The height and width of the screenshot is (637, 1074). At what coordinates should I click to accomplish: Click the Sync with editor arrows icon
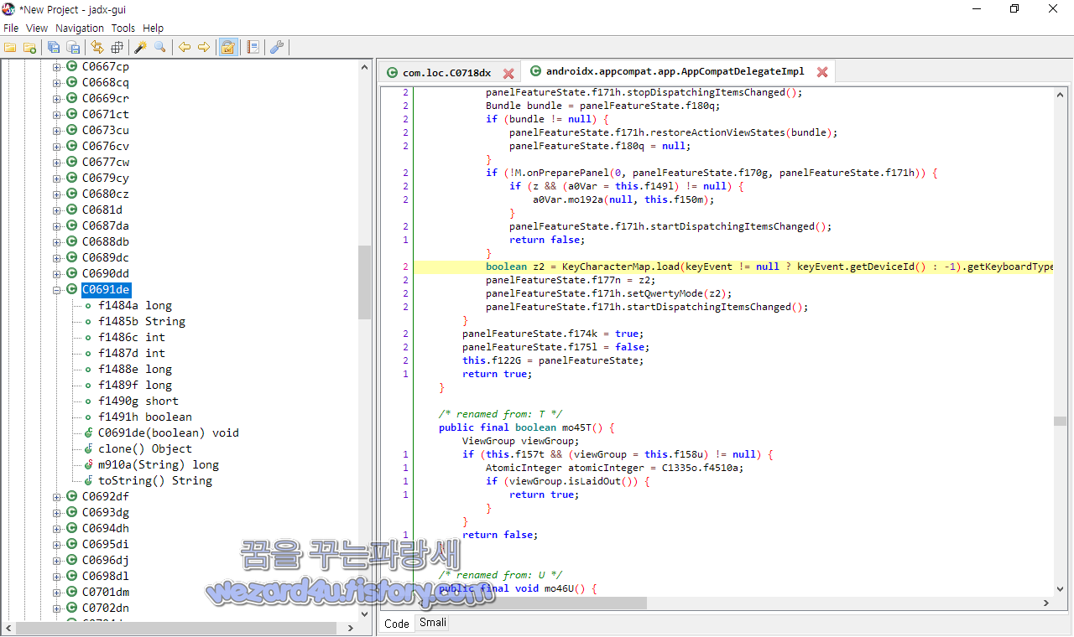97,47
